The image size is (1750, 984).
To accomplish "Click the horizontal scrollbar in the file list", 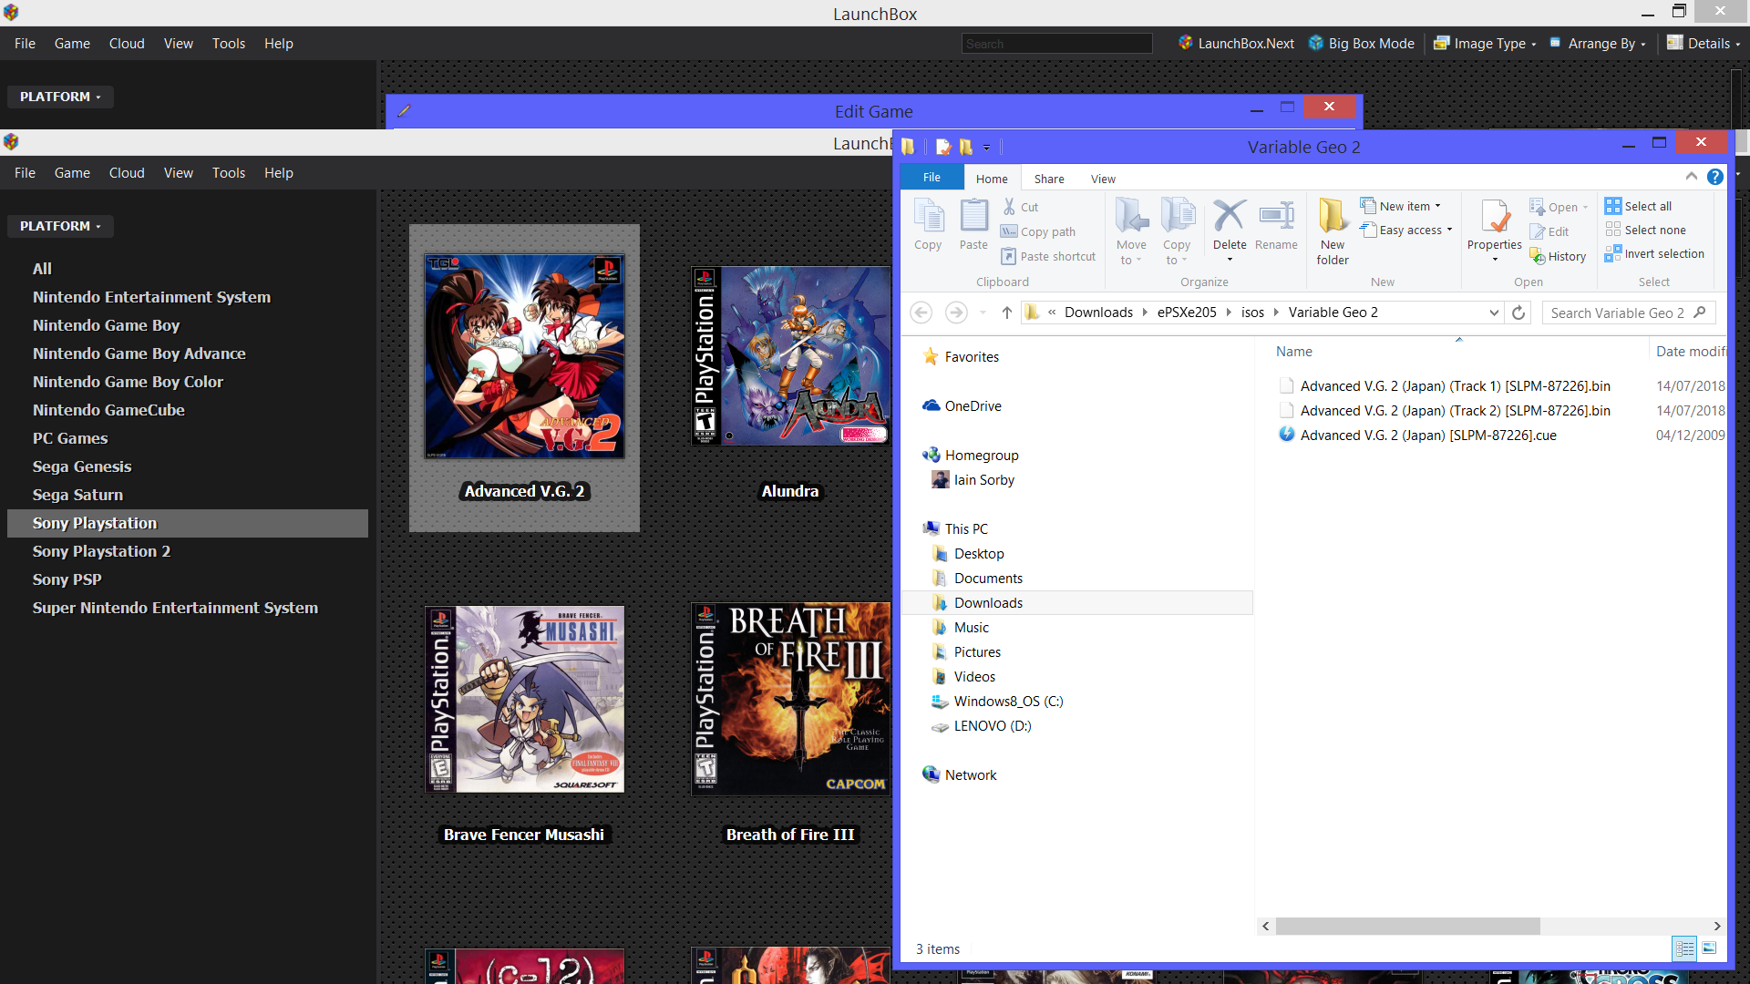I will 1407,926.
